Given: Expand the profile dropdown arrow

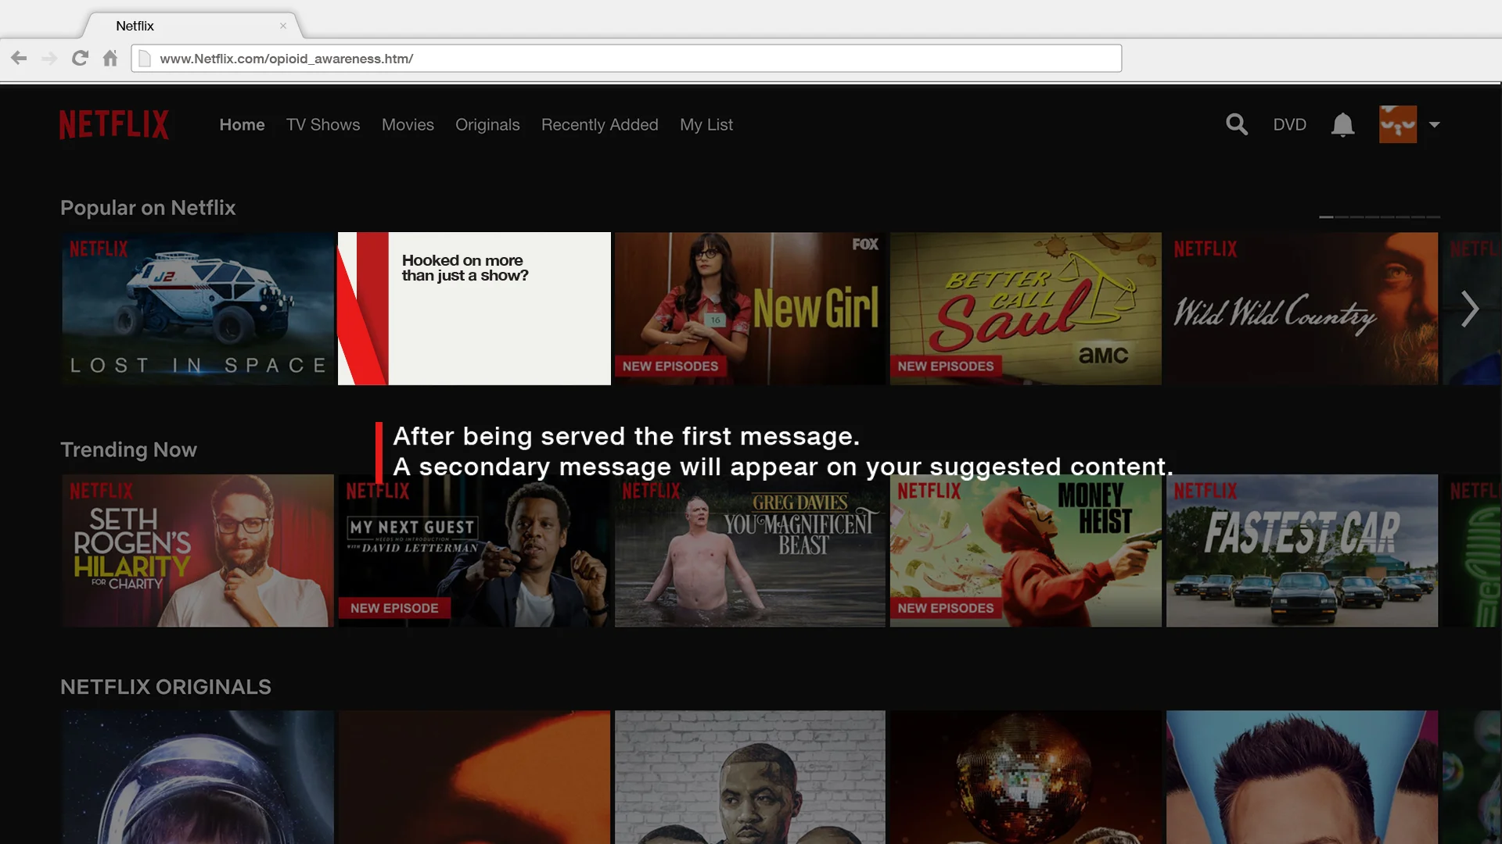Looking at the screenshot, I should 1435,124.
